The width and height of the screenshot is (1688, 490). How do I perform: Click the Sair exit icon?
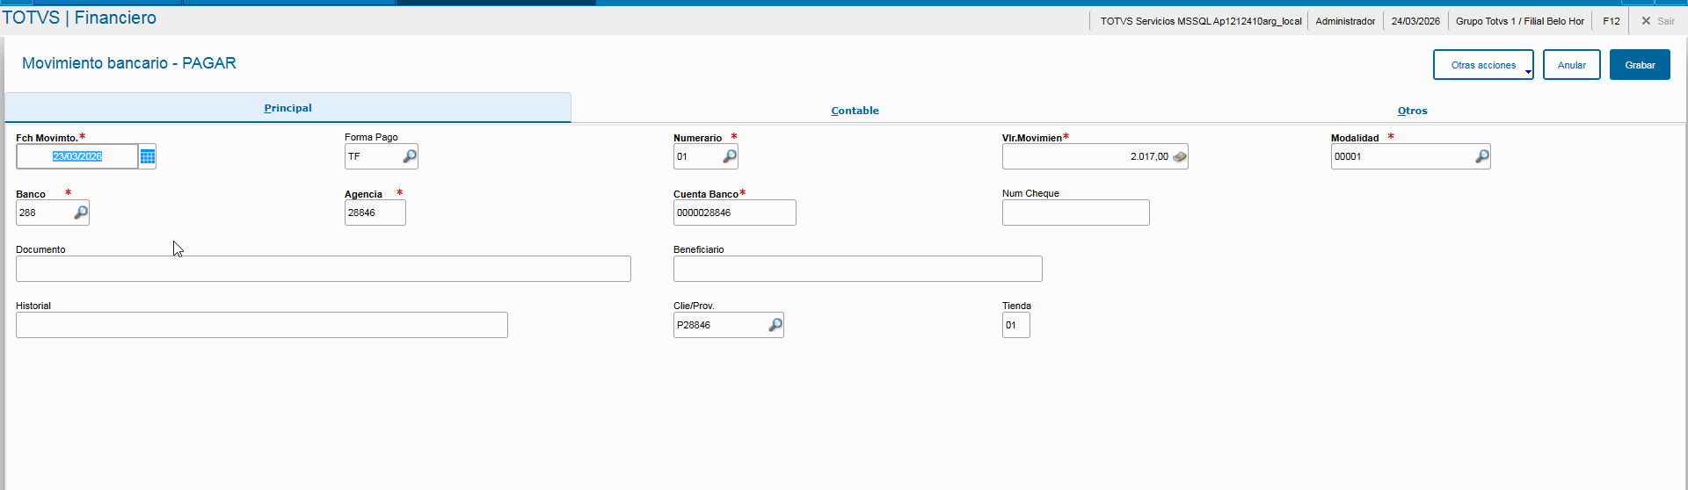pyautogui.click(x=1646, y=21)
